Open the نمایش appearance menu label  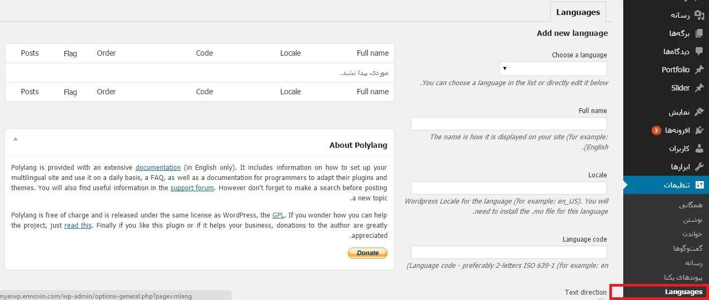coord(679,112)
